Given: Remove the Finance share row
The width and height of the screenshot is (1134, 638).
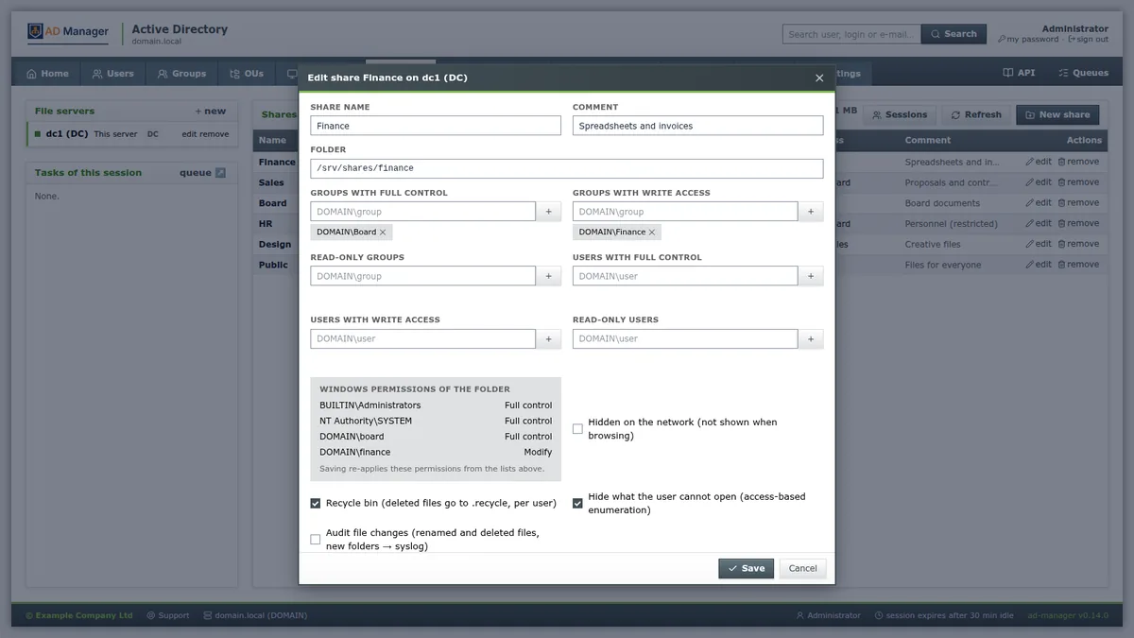Looking at the screenshot, I should click(1078, 162).
